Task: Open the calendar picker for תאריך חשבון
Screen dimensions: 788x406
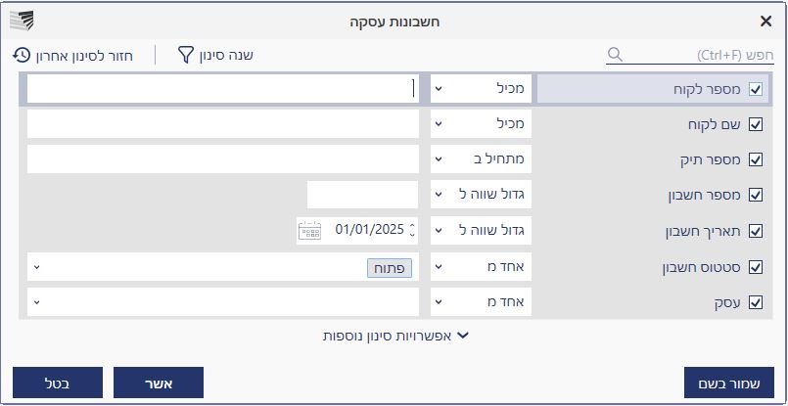Action: [309, 230]
